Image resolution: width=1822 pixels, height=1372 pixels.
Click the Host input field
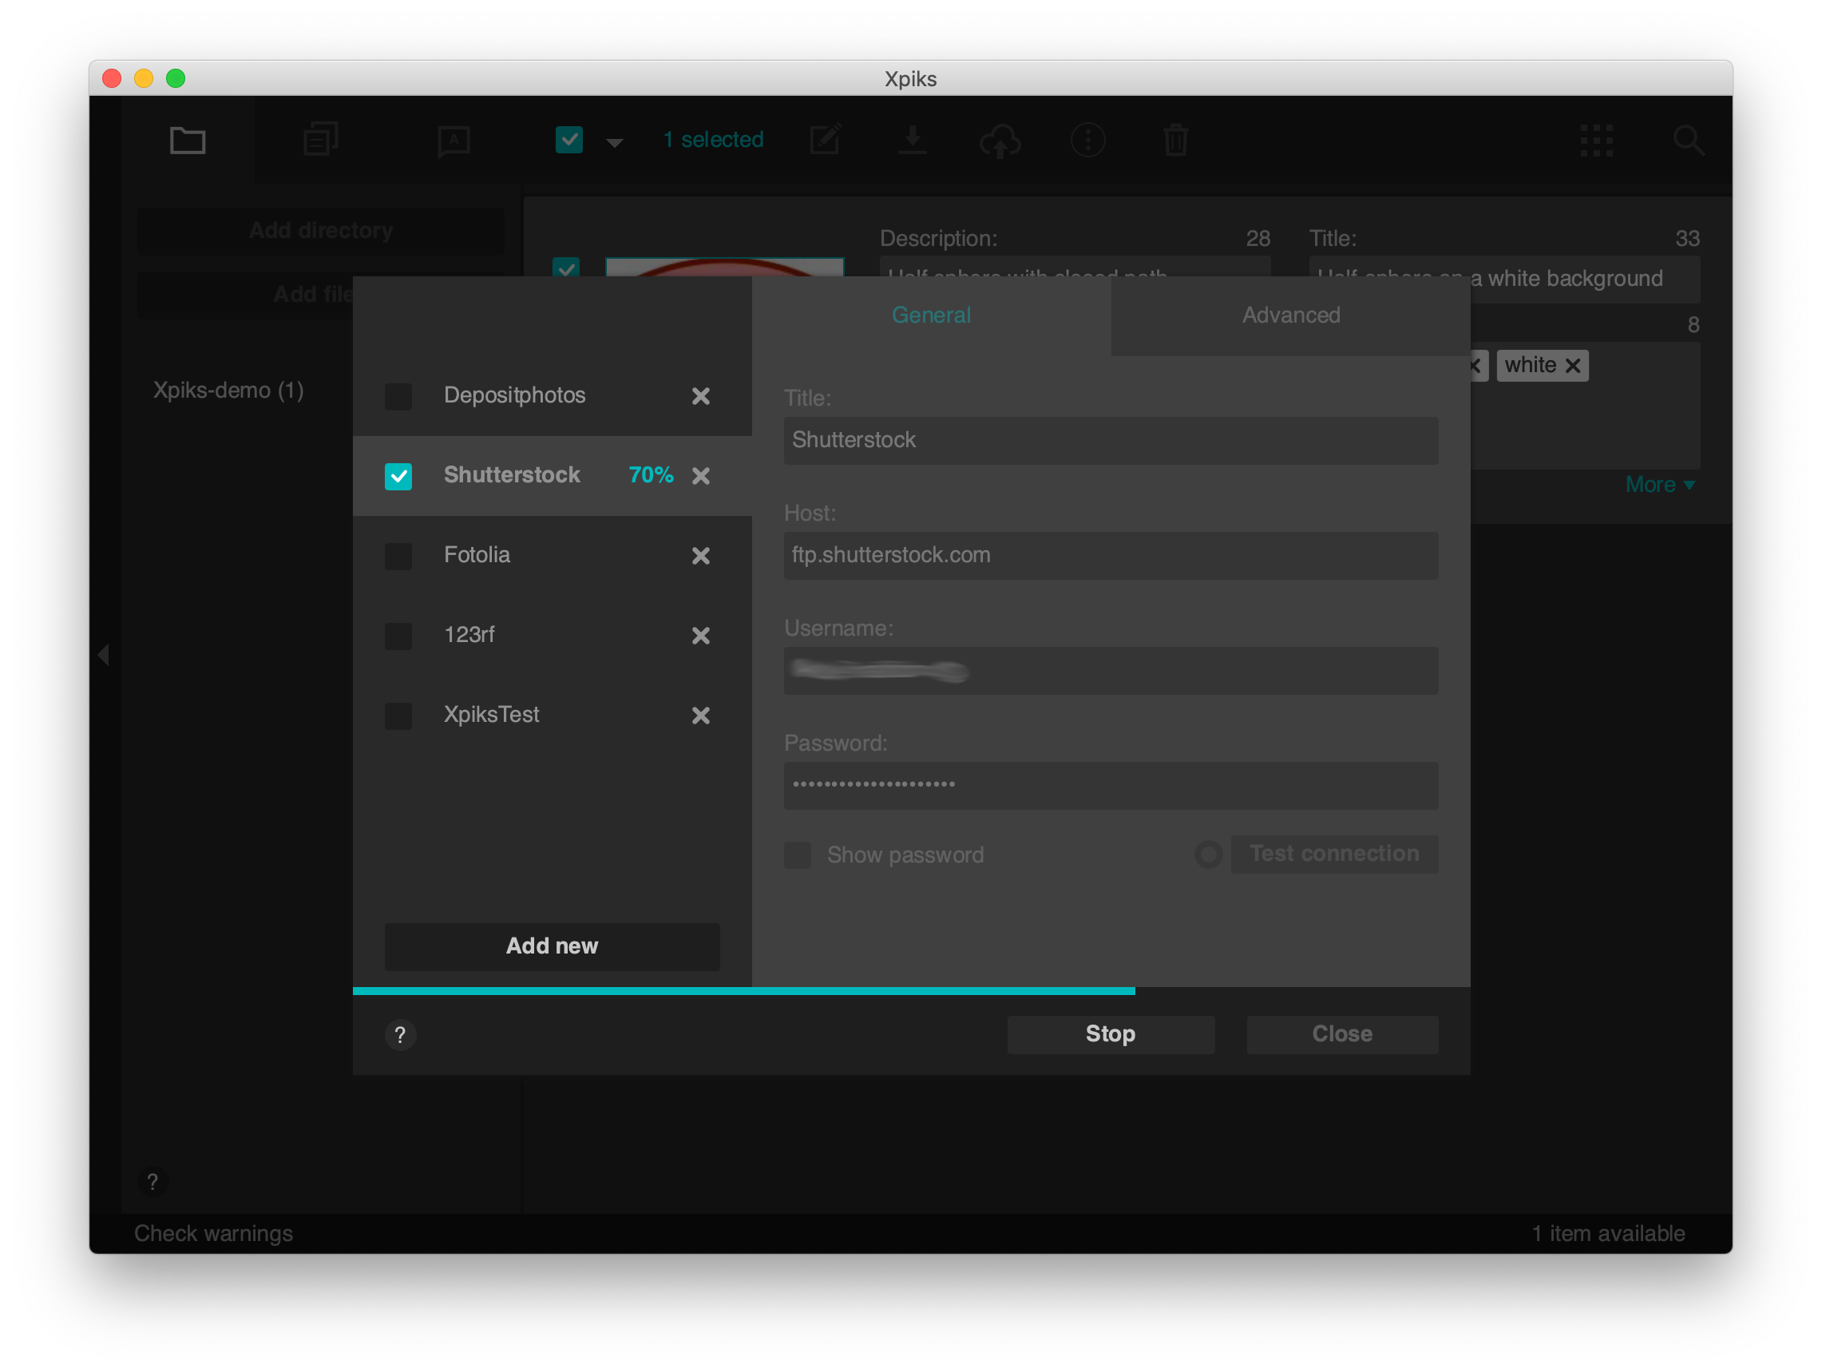pyautogui.click(x=1111, y=555)
